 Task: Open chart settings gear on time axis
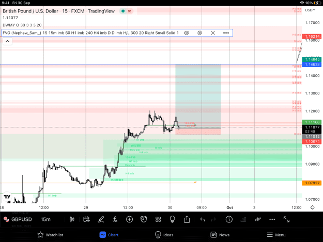pos(313,207)
